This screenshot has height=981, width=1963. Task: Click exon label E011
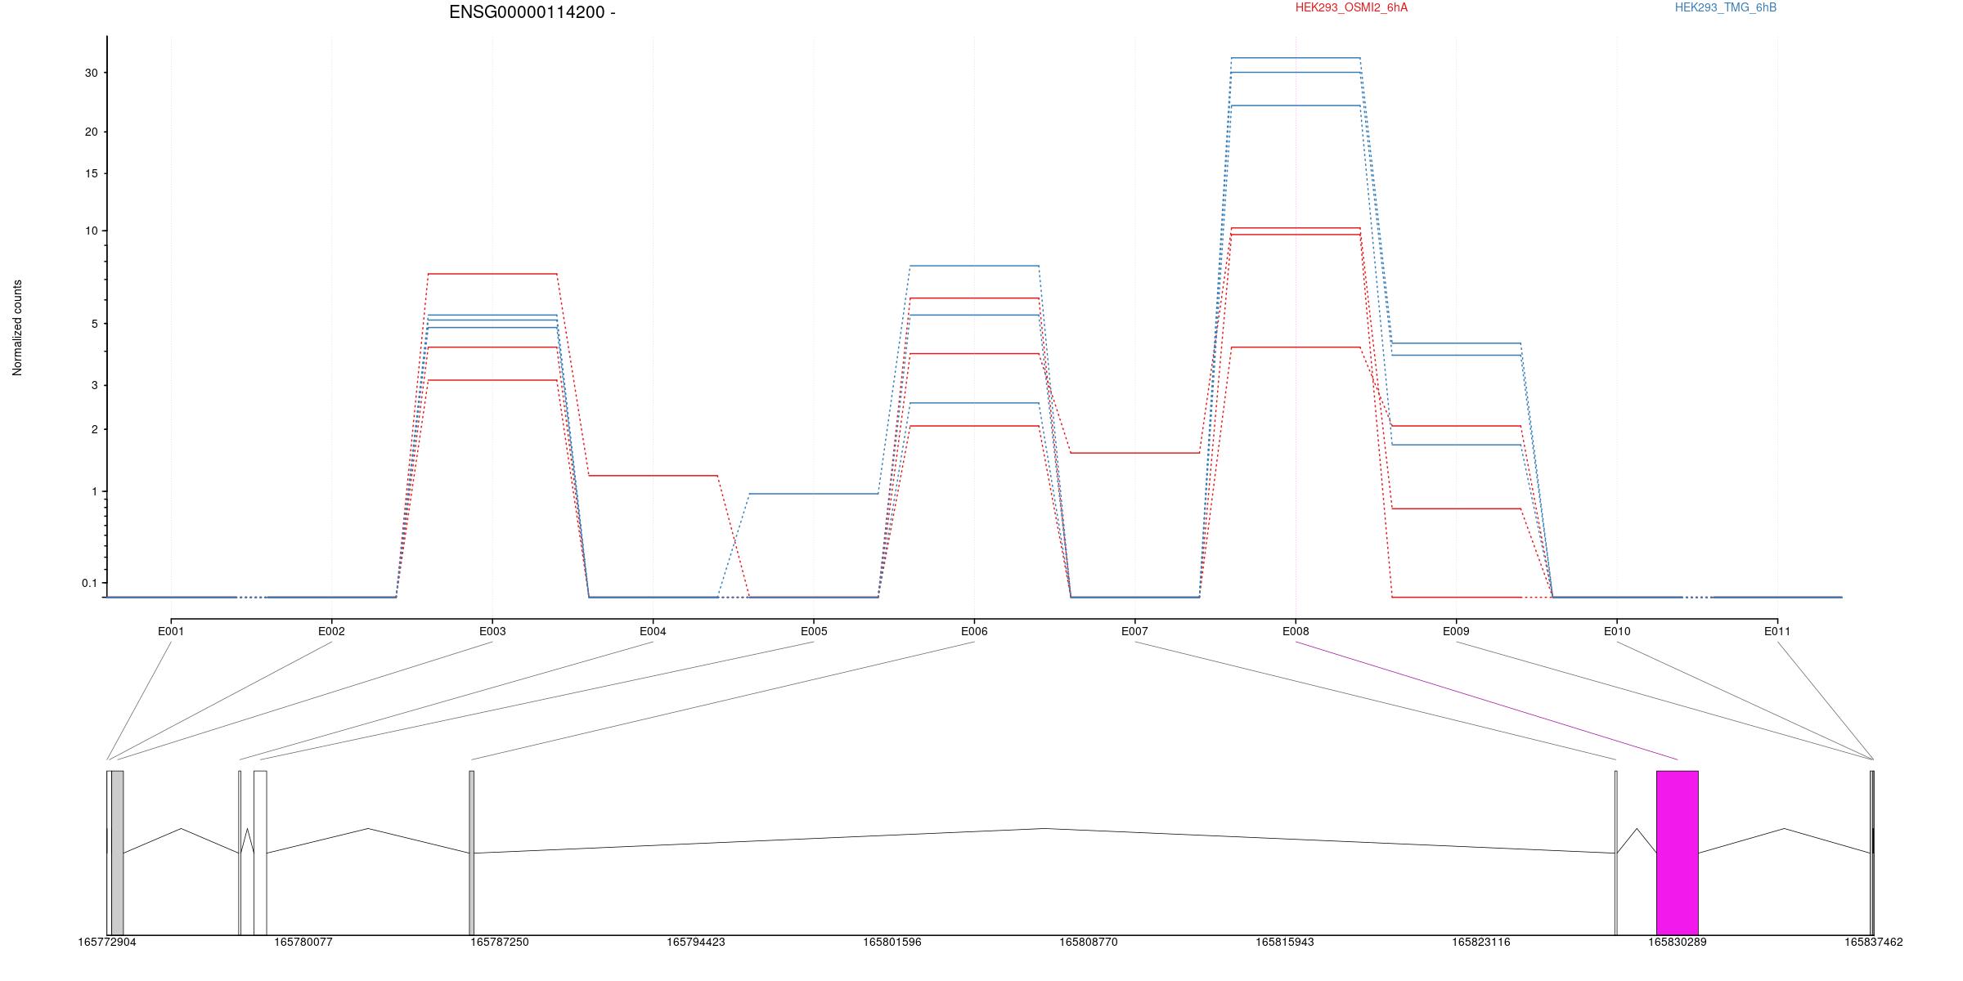click(1777, 631)
